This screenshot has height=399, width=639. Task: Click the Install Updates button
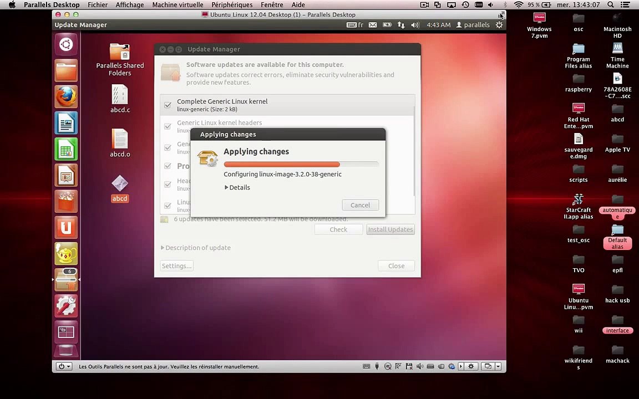(x=390, y=229)
